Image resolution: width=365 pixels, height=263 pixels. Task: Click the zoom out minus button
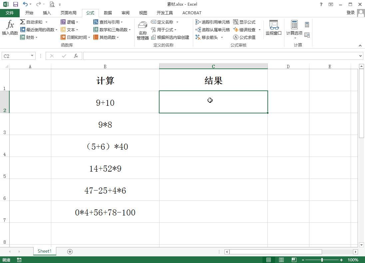[303, 260]
